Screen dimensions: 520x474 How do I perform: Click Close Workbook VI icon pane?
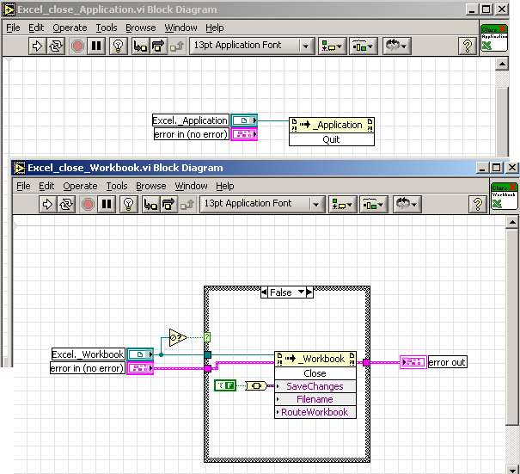504,196
